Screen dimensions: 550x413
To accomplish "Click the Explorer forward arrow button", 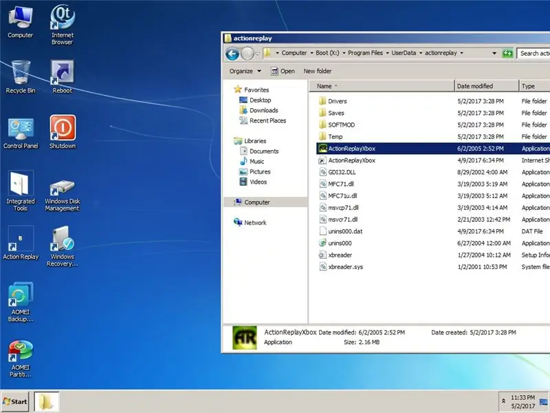I will pyautogui.click(x=247, y=54).
